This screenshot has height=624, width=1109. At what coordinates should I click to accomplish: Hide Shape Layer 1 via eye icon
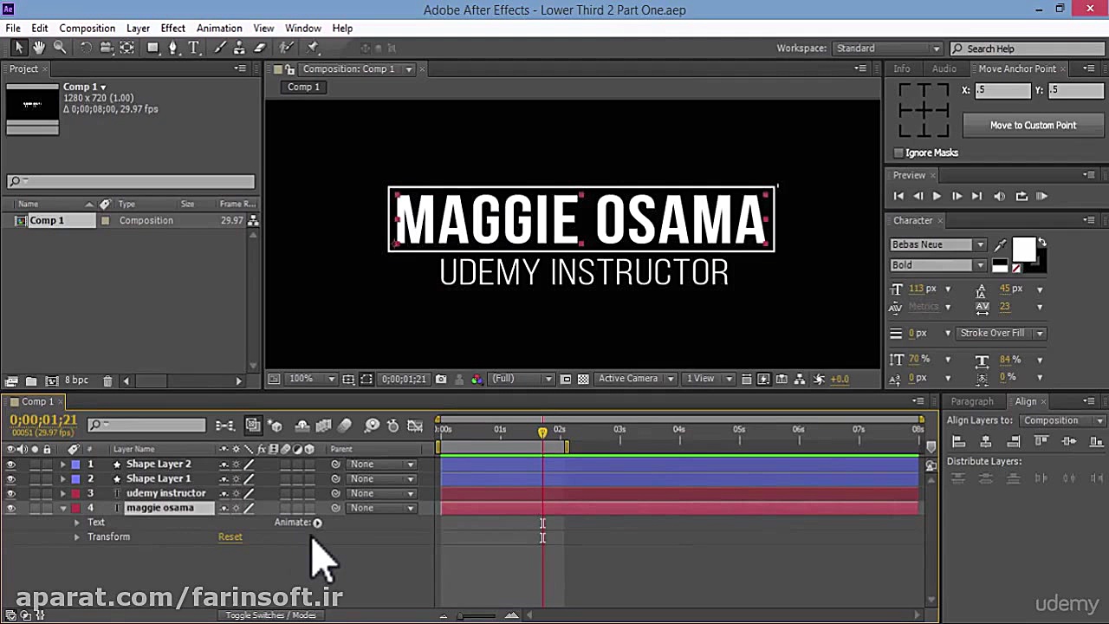tap(10, 478)
